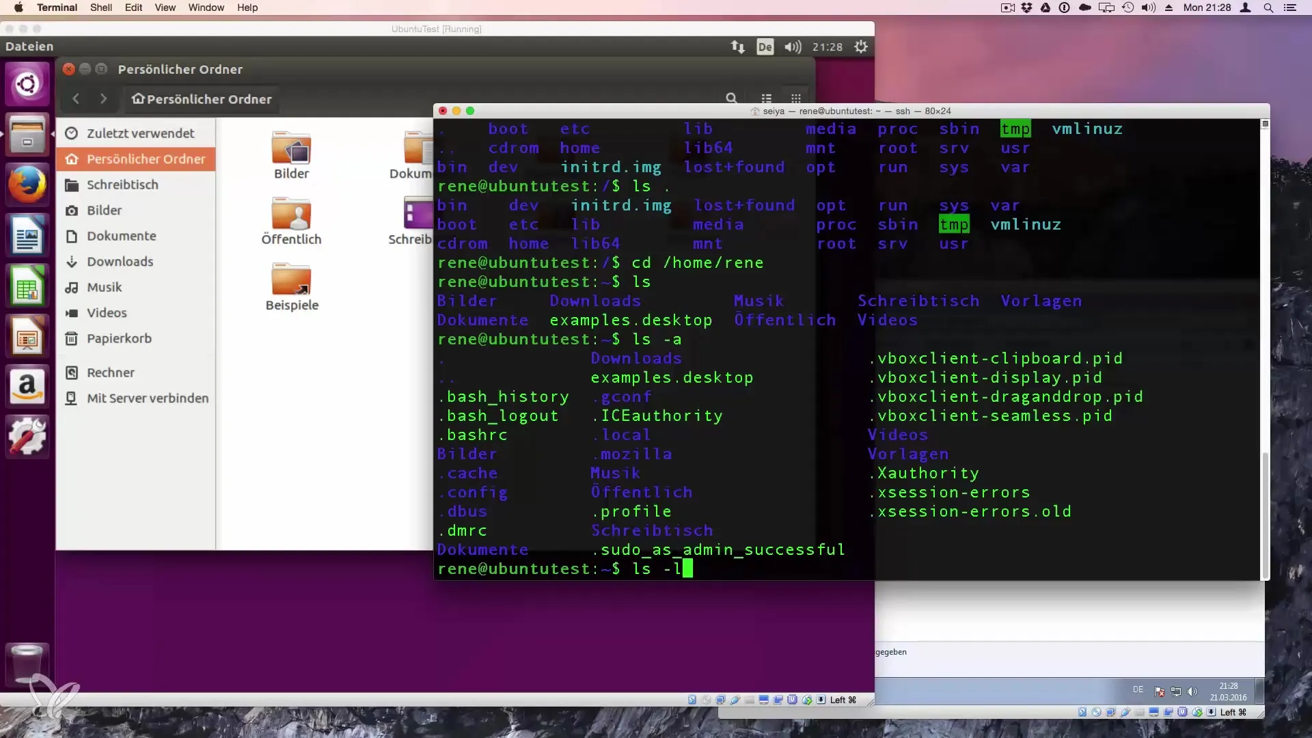The width and height of the screenshot is (1312, 738).
Task: Select Musik in Files sidebar
Action: [136, 287]
